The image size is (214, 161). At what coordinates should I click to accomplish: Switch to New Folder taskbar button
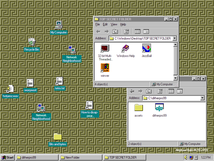[x=81, y=158]
